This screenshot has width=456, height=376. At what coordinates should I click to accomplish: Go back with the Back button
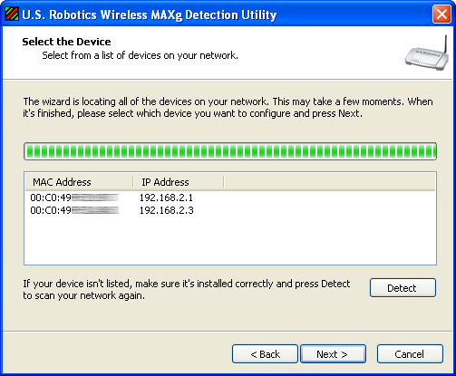(265, 354)
